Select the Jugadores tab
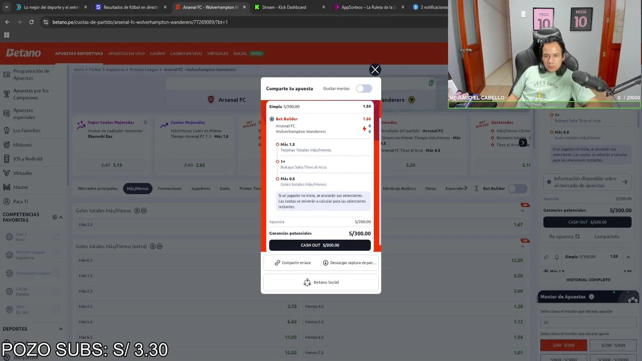Screen dimensions: 642x361 point(201,189)
